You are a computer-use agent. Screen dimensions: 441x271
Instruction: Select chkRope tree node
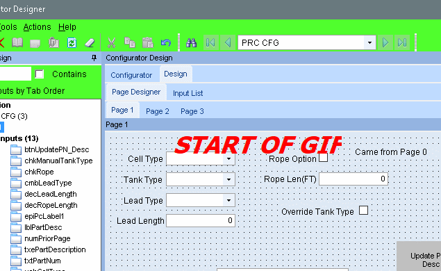(39, 172)
